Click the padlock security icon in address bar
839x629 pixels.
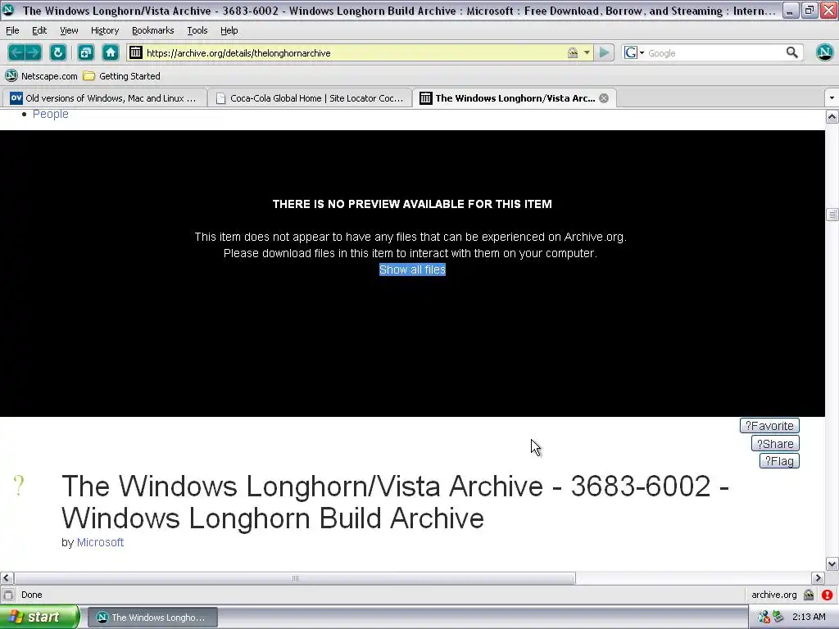573,52
